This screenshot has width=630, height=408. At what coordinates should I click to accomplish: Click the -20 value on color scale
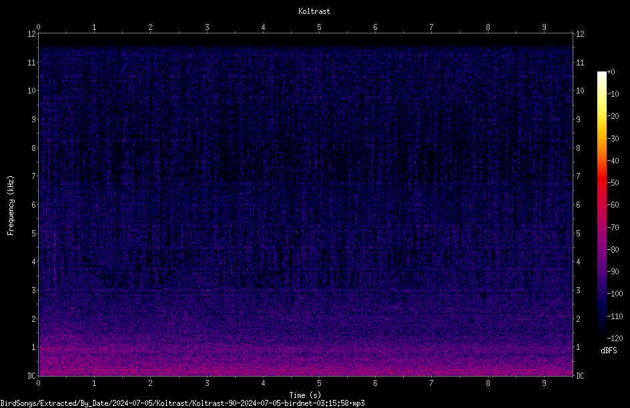coord(613,116)
